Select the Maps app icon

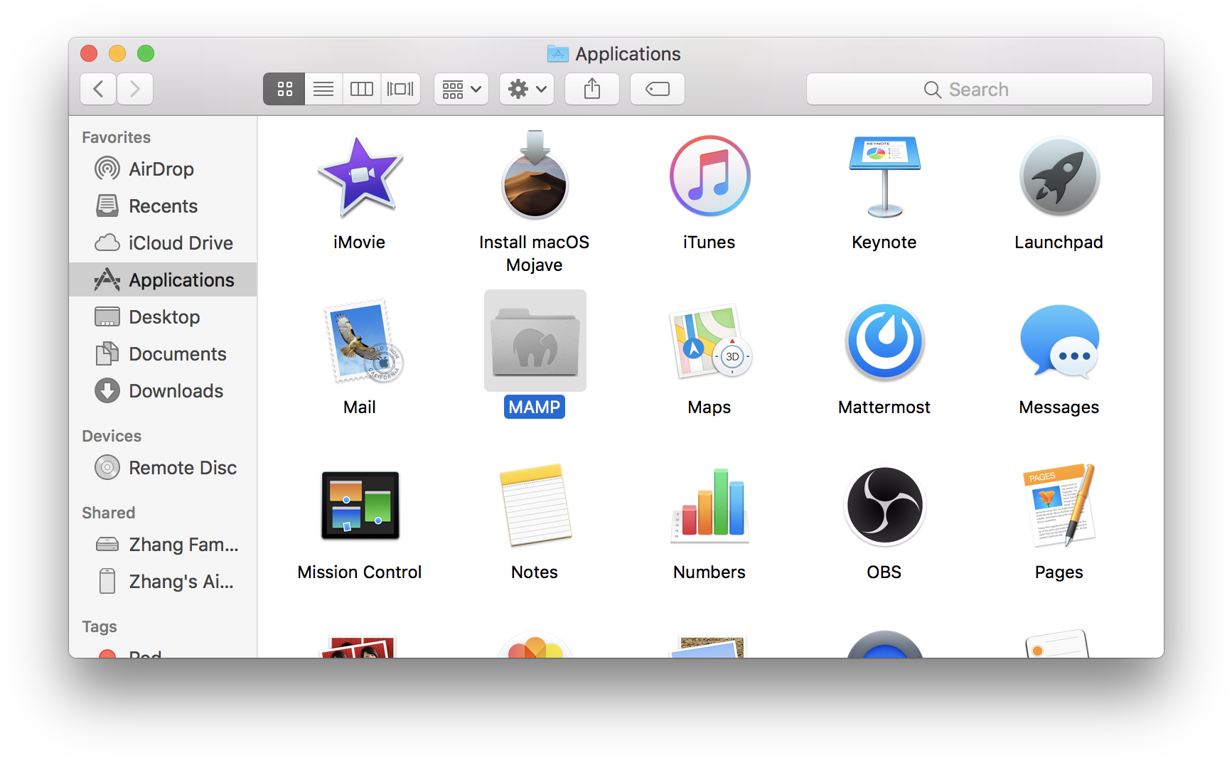[x=711, y=341]
